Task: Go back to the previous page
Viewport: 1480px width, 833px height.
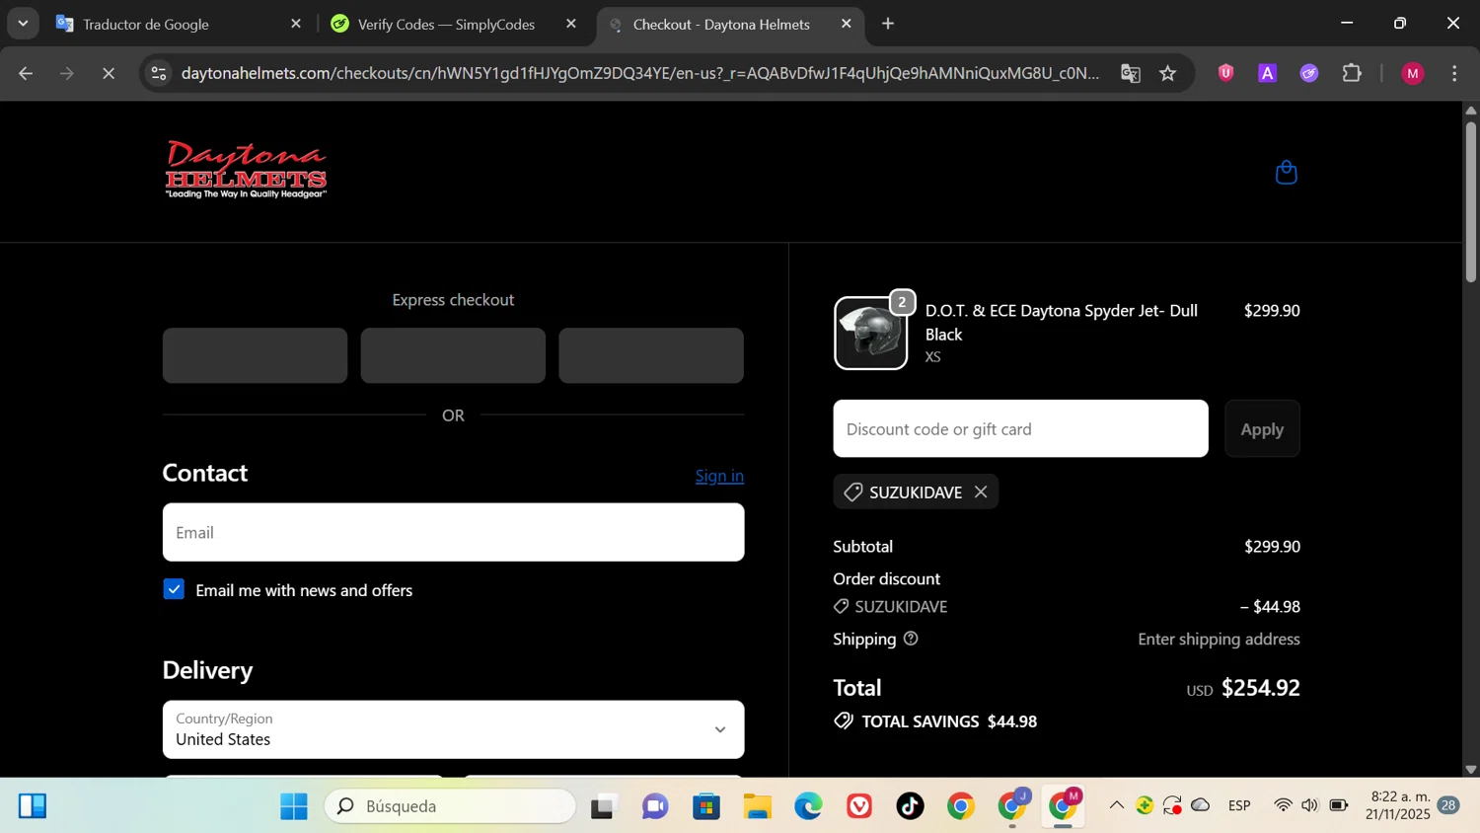Action: (26, 73)
